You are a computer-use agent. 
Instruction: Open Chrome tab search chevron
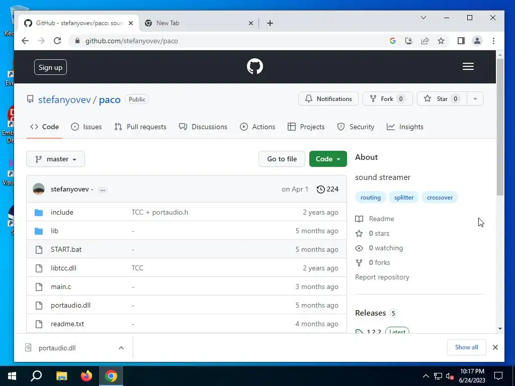423,18
